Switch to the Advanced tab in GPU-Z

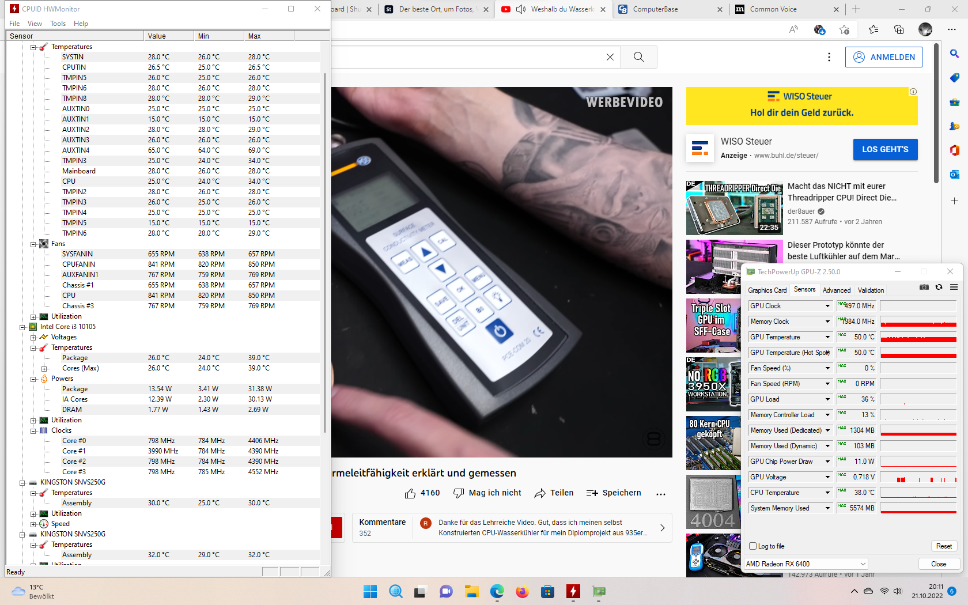click(837, 290)
